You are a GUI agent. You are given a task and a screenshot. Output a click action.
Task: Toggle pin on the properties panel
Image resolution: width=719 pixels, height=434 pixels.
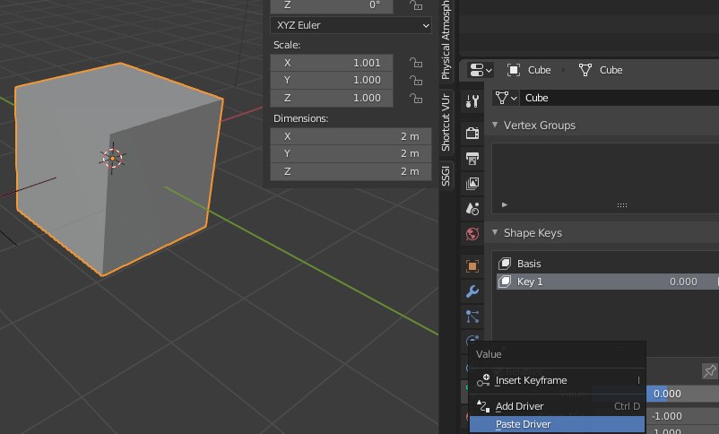point(709,370)
